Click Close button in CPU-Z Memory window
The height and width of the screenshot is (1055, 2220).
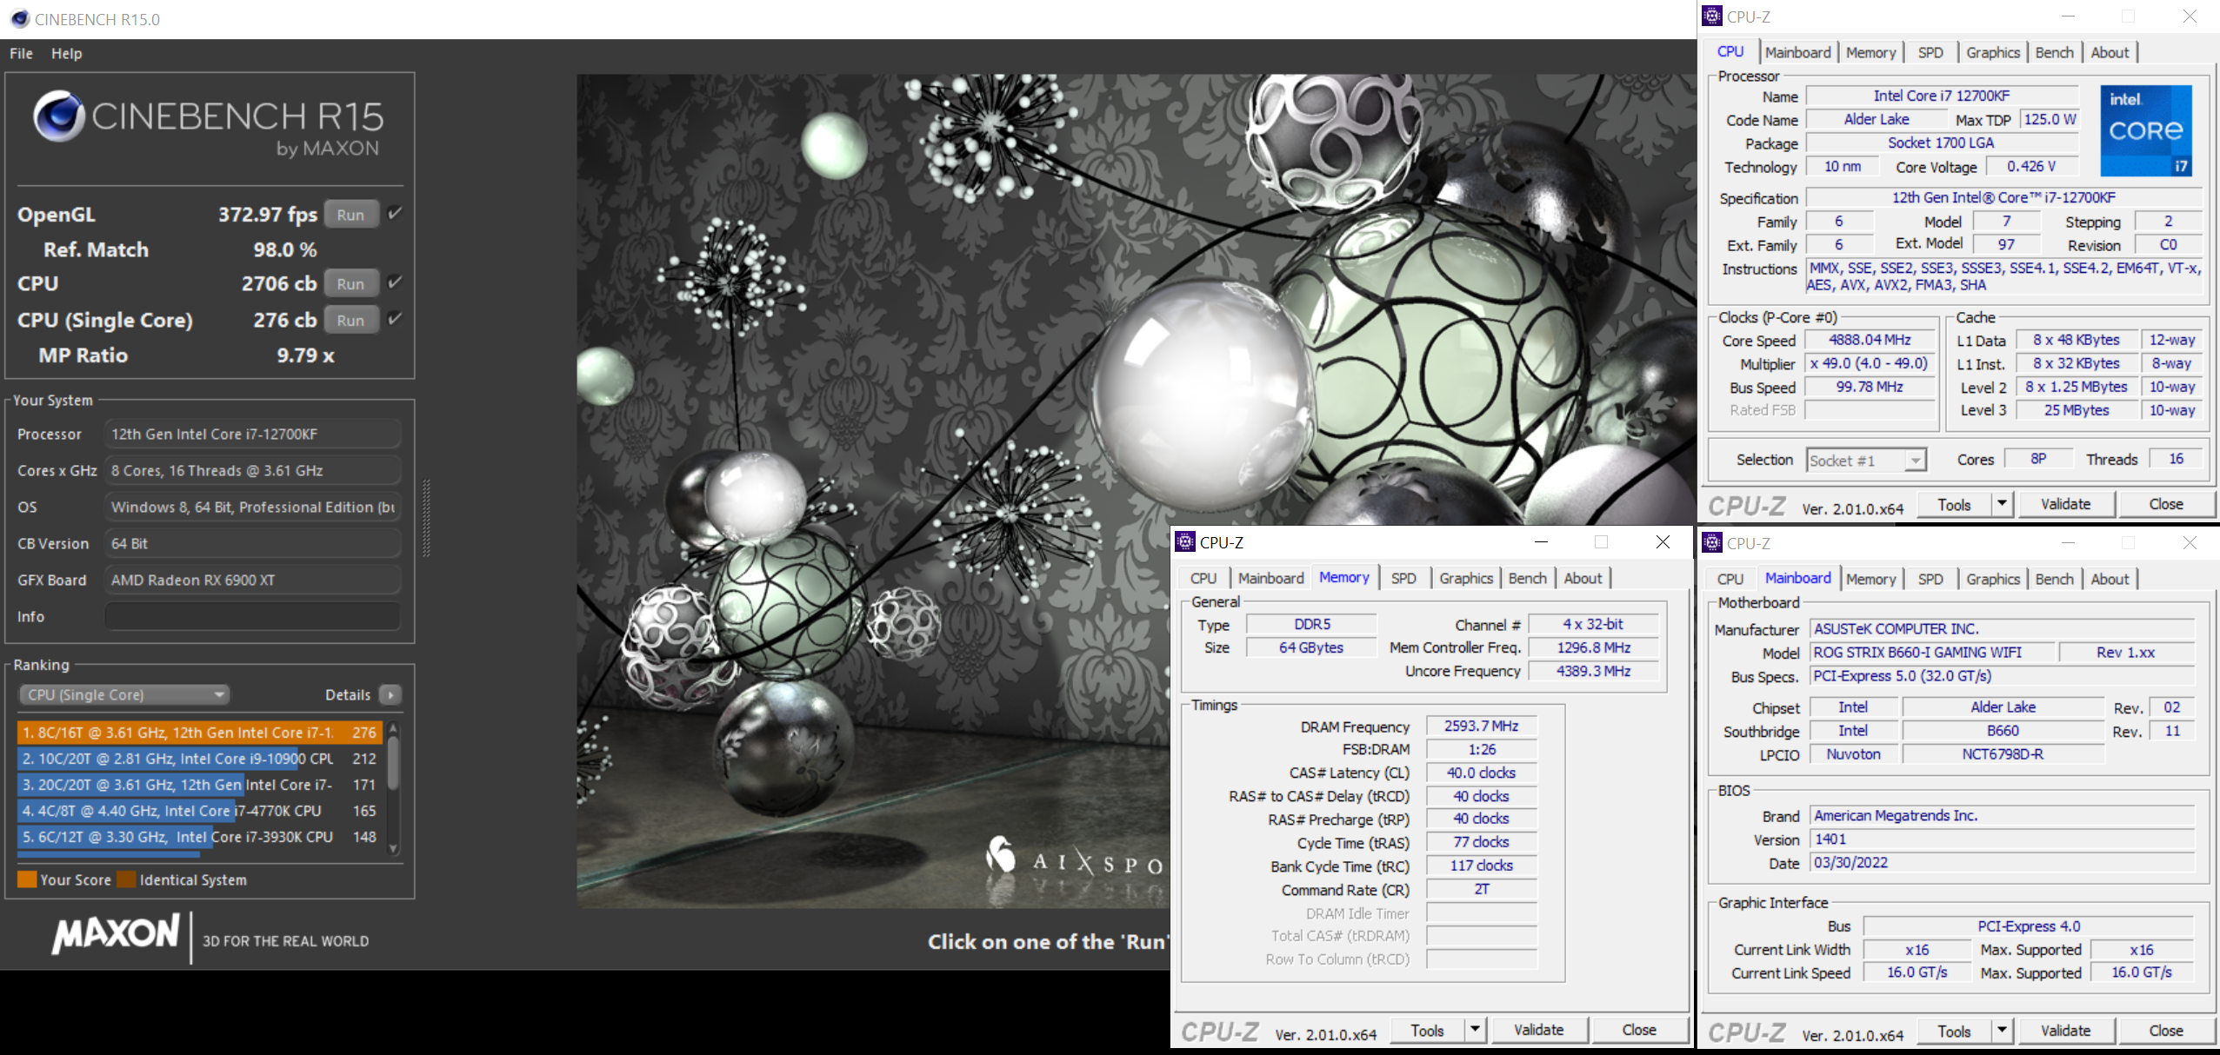(1638, 1030)
